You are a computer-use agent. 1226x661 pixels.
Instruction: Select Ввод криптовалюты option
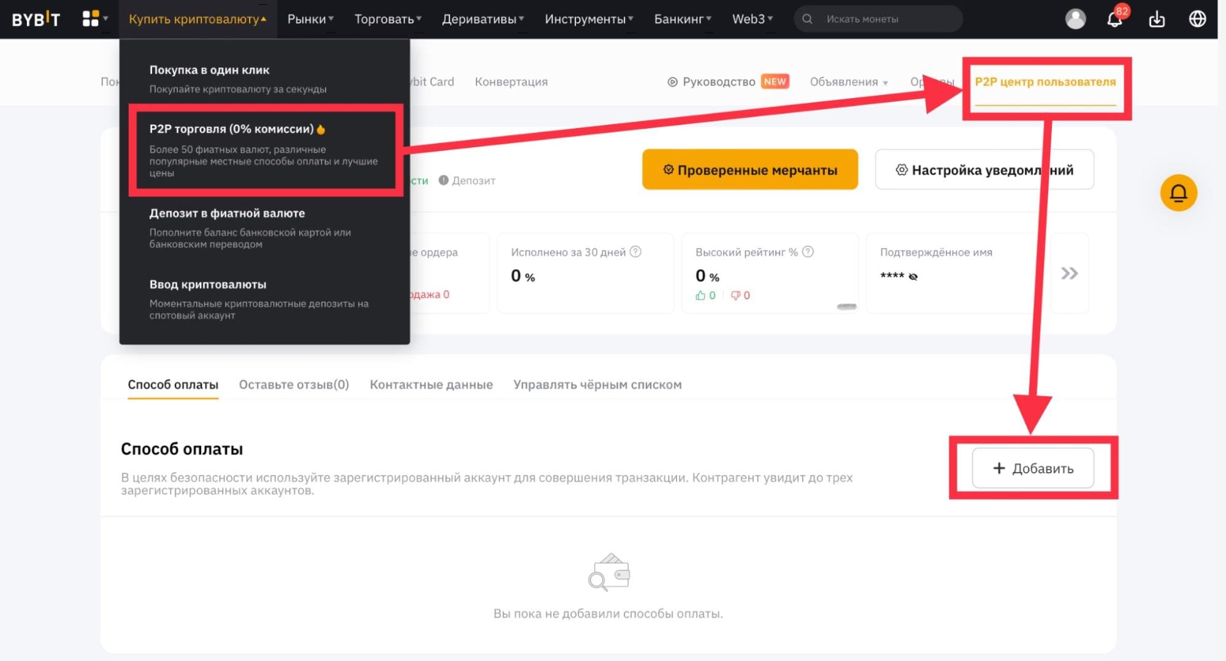(x=264, y=299)
